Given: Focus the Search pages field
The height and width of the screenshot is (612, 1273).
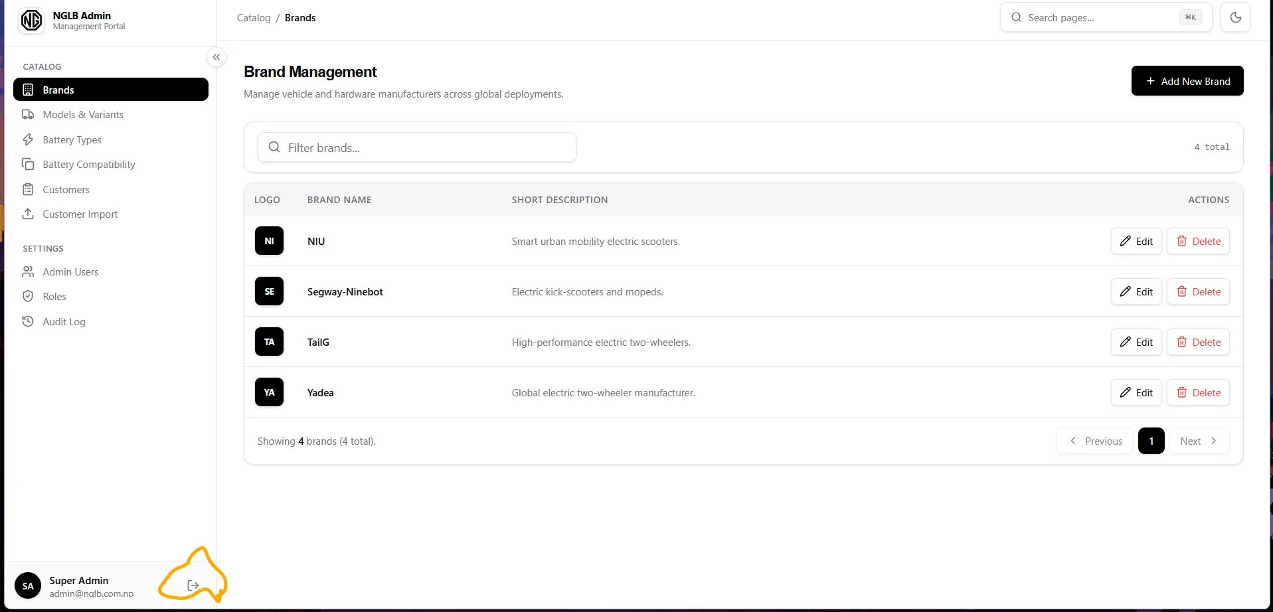Looking at the screenshot, I should tap(1106, 17).
